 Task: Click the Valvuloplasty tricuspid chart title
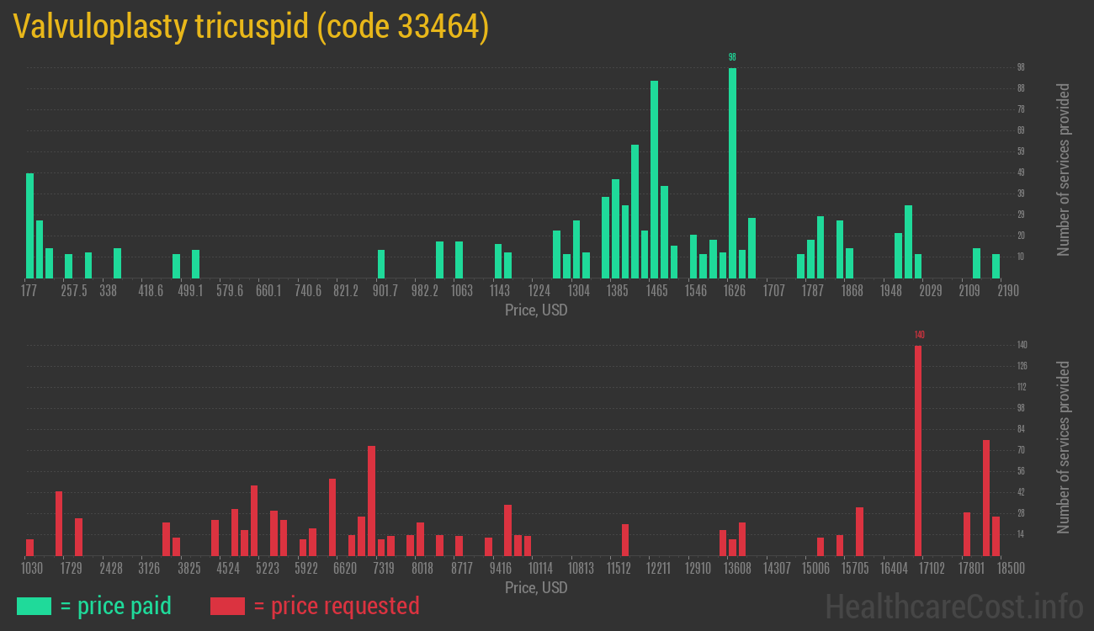point(251,27)
